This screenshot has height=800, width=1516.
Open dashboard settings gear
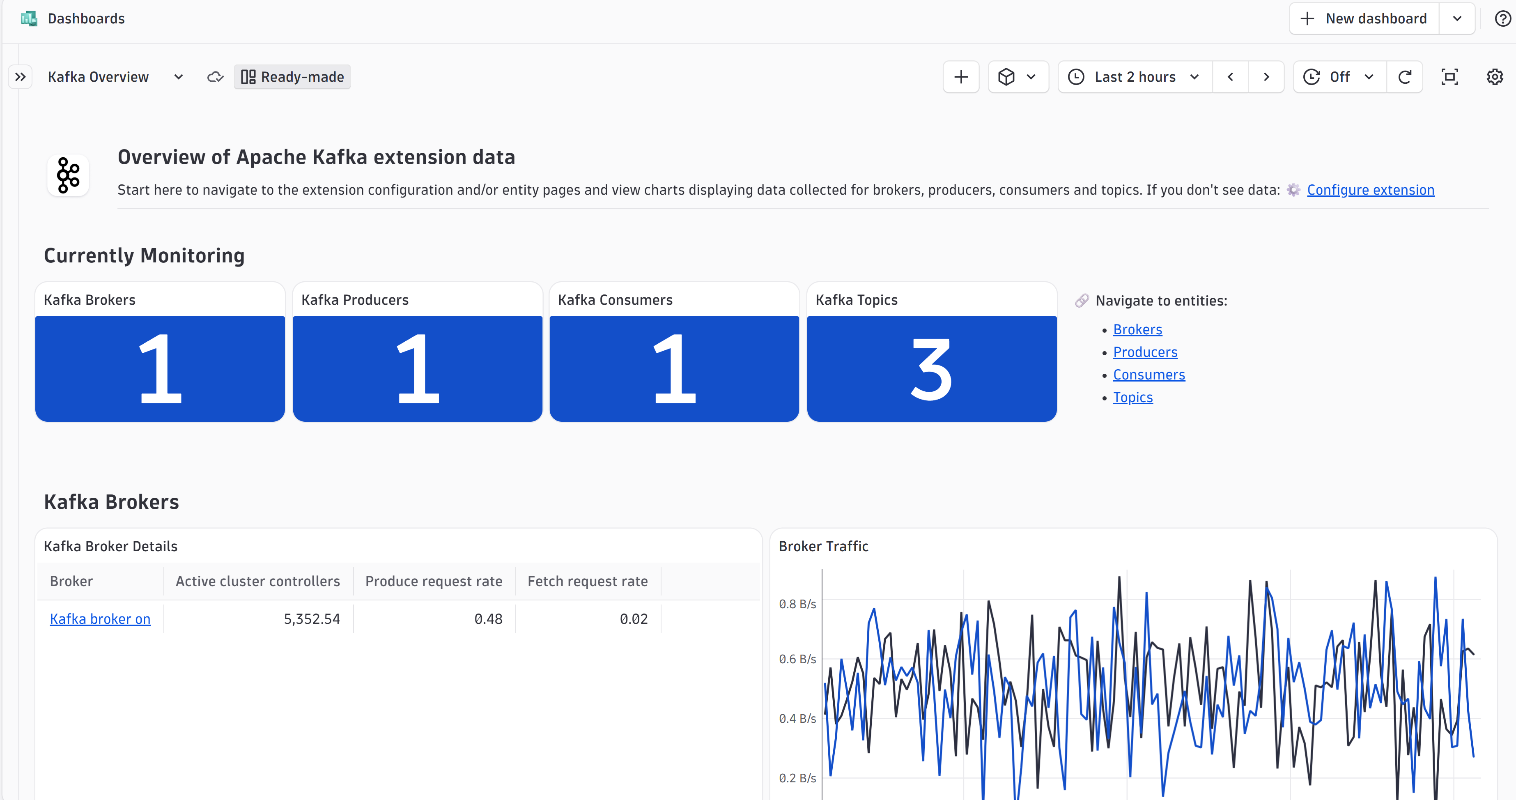1495,77
